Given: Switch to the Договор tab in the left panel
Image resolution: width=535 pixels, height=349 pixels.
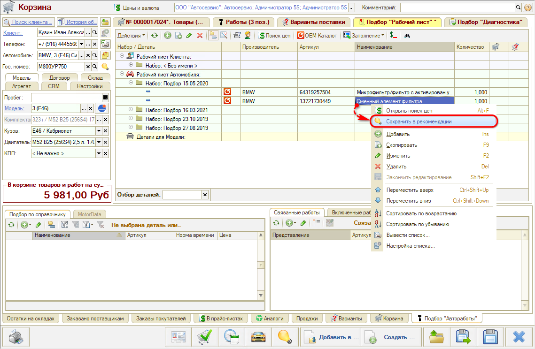Looking at the screenshot, I should [x=59, y=78].
